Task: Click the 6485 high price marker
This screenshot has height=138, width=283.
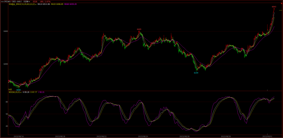Action: coord(139,29)
